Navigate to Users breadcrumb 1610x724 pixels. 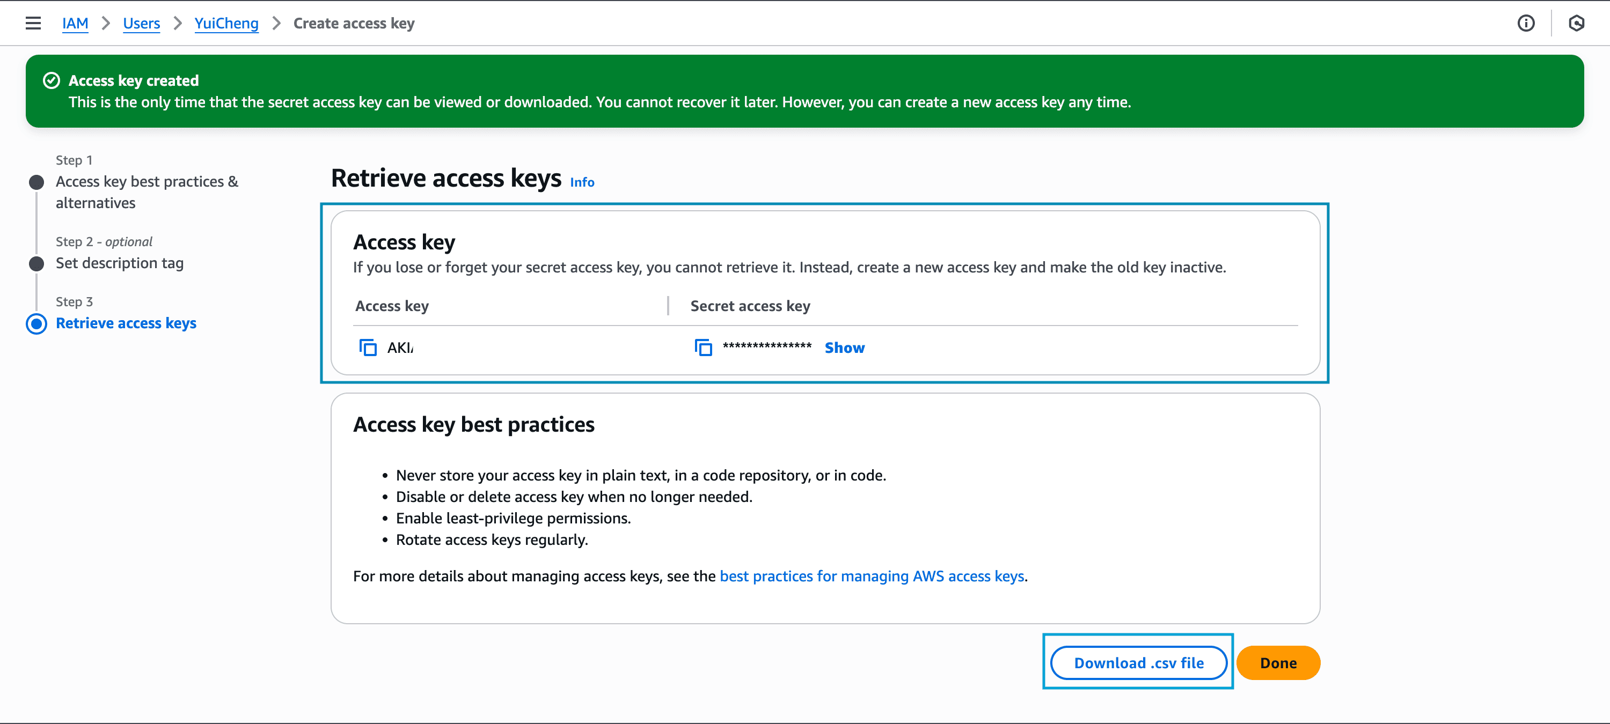[141, 23]
